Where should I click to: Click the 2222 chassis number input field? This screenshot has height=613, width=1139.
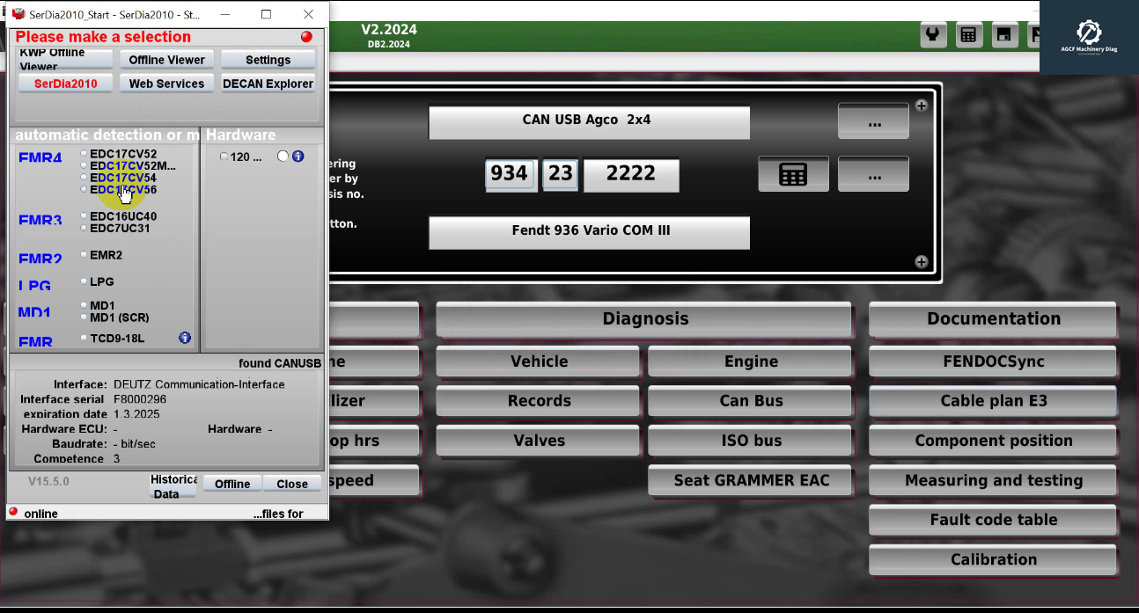pyautogui.click(x=630, y=175)
